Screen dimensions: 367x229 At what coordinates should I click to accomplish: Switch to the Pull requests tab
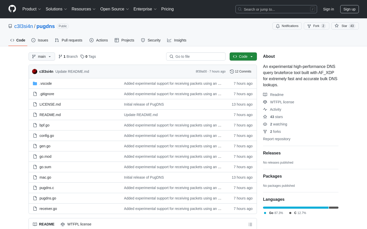point(69,40)
